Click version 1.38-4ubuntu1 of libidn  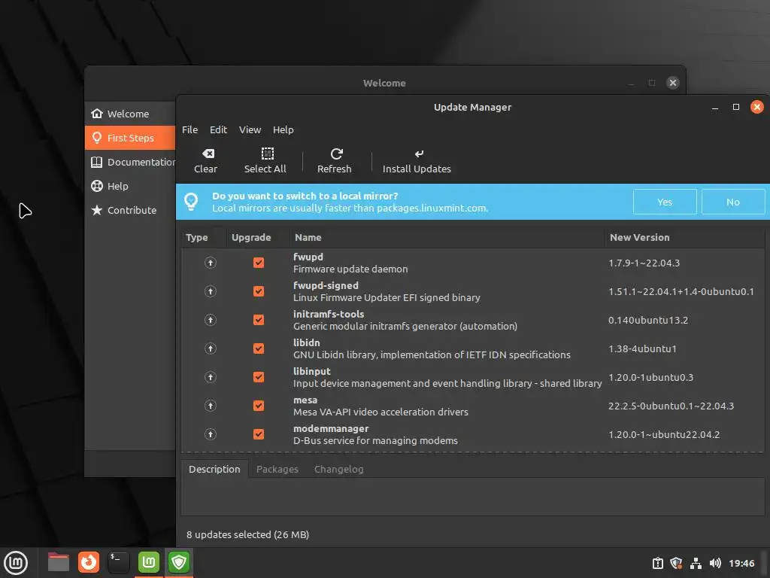(642, 348)
